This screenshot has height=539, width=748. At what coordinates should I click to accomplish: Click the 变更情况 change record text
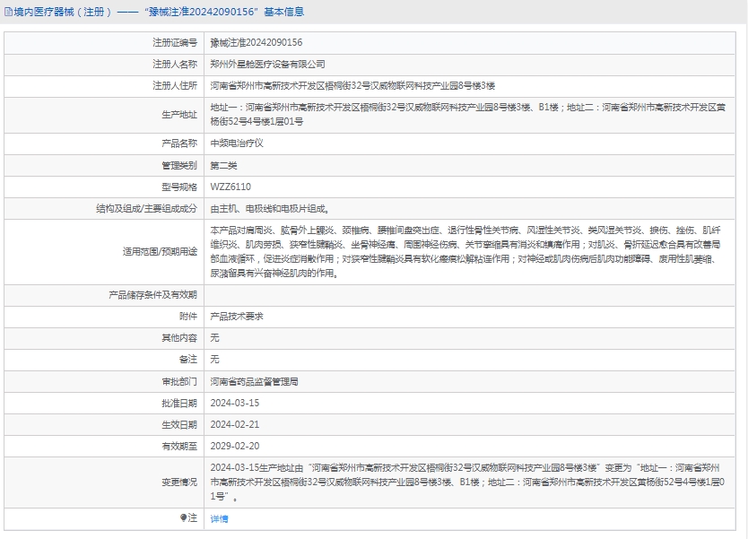point(466,482)
